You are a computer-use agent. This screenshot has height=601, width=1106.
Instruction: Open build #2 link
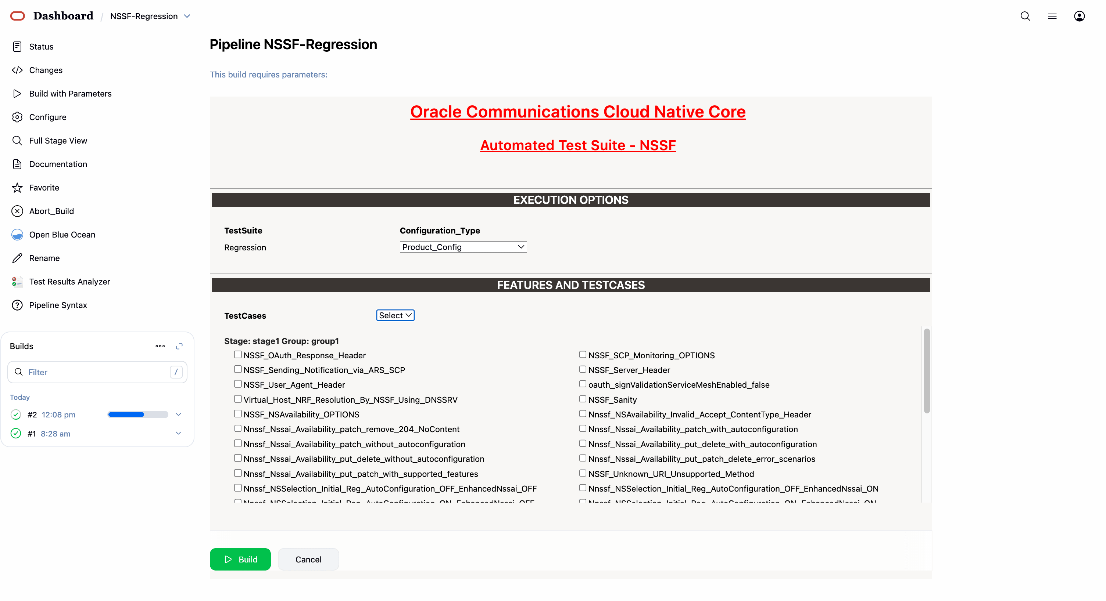(x=32, y=415)
